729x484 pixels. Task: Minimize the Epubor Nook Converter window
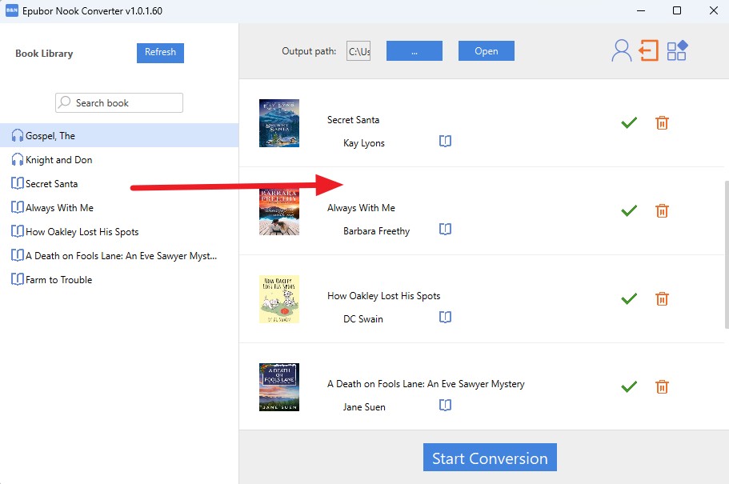641,10
